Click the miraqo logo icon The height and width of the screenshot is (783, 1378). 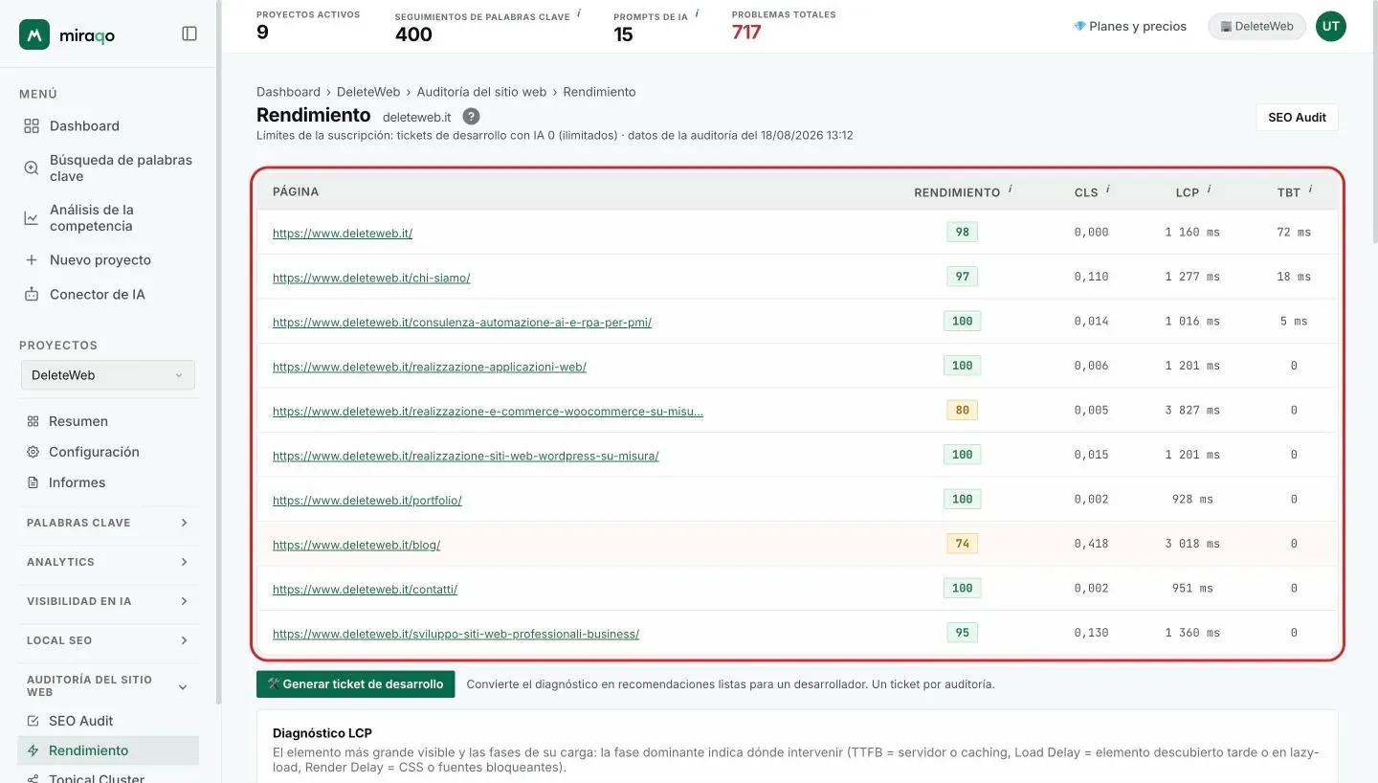(34, 34)
